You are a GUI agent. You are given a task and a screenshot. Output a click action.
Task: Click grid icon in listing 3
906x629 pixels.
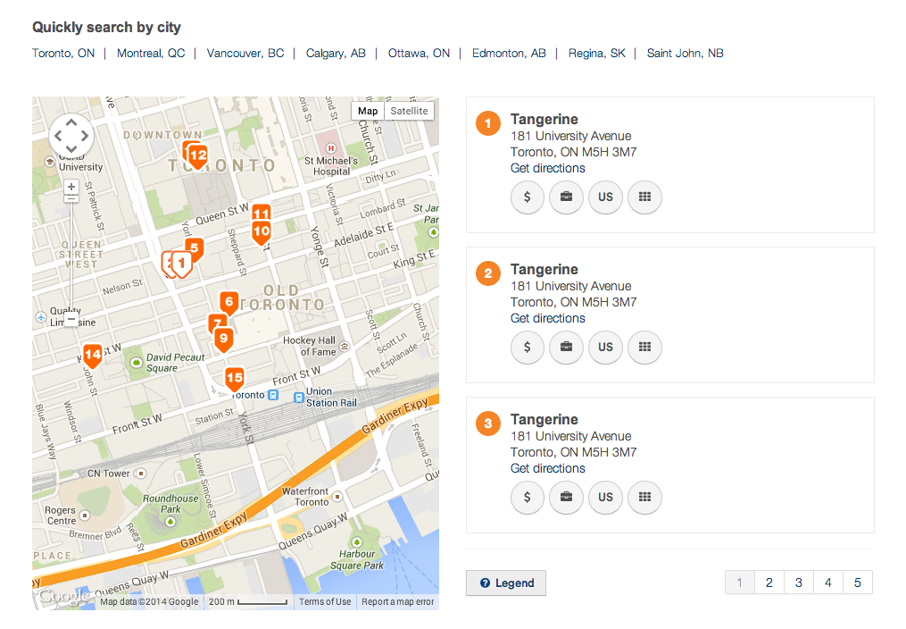(x=644, y=497)
